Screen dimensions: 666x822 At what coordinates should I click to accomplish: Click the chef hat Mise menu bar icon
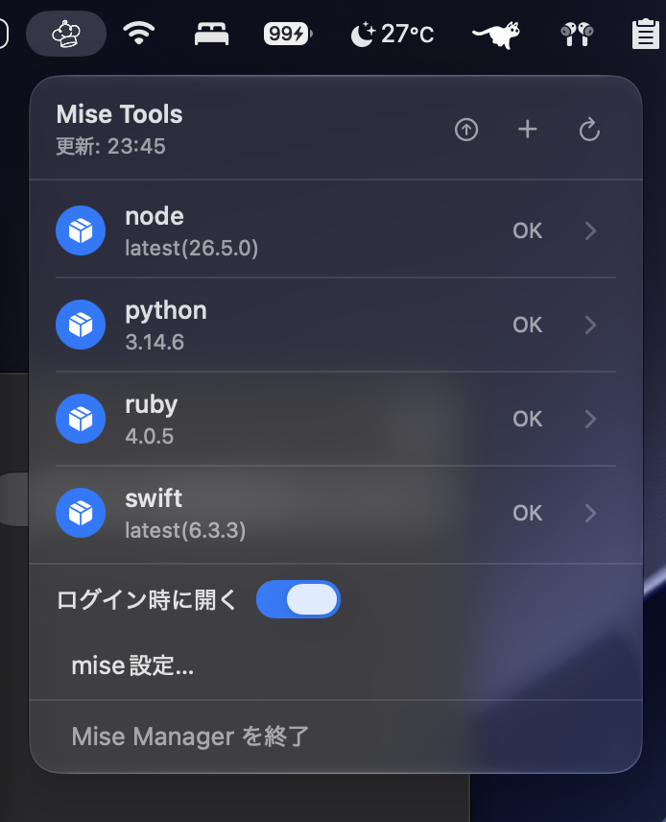66,34
